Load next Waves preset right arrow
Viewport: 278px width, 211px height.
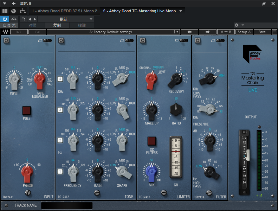click(208, 32)
